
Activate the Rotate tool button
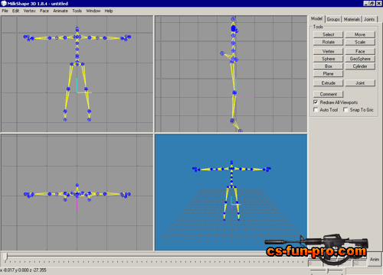pos(328,42)
